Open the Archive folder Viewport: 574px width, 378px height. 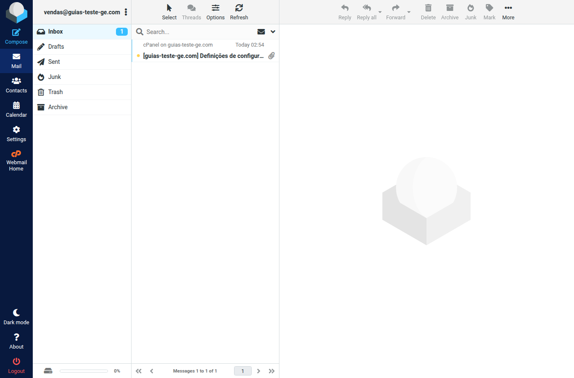click(x=82, y=107)
